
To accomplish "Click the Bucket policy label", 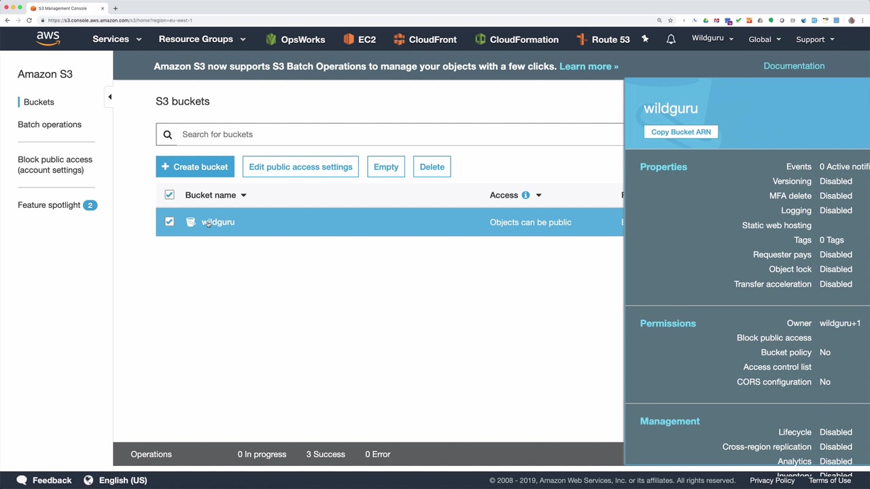I will (x=786, y=352).
